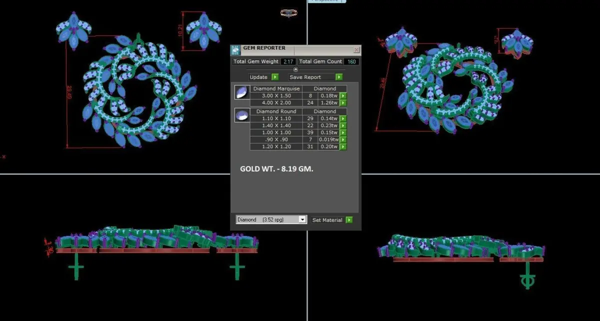Click the count cell '22'
Image resolution: width=600 pixels, height=321 pixels.
point(310,126)
